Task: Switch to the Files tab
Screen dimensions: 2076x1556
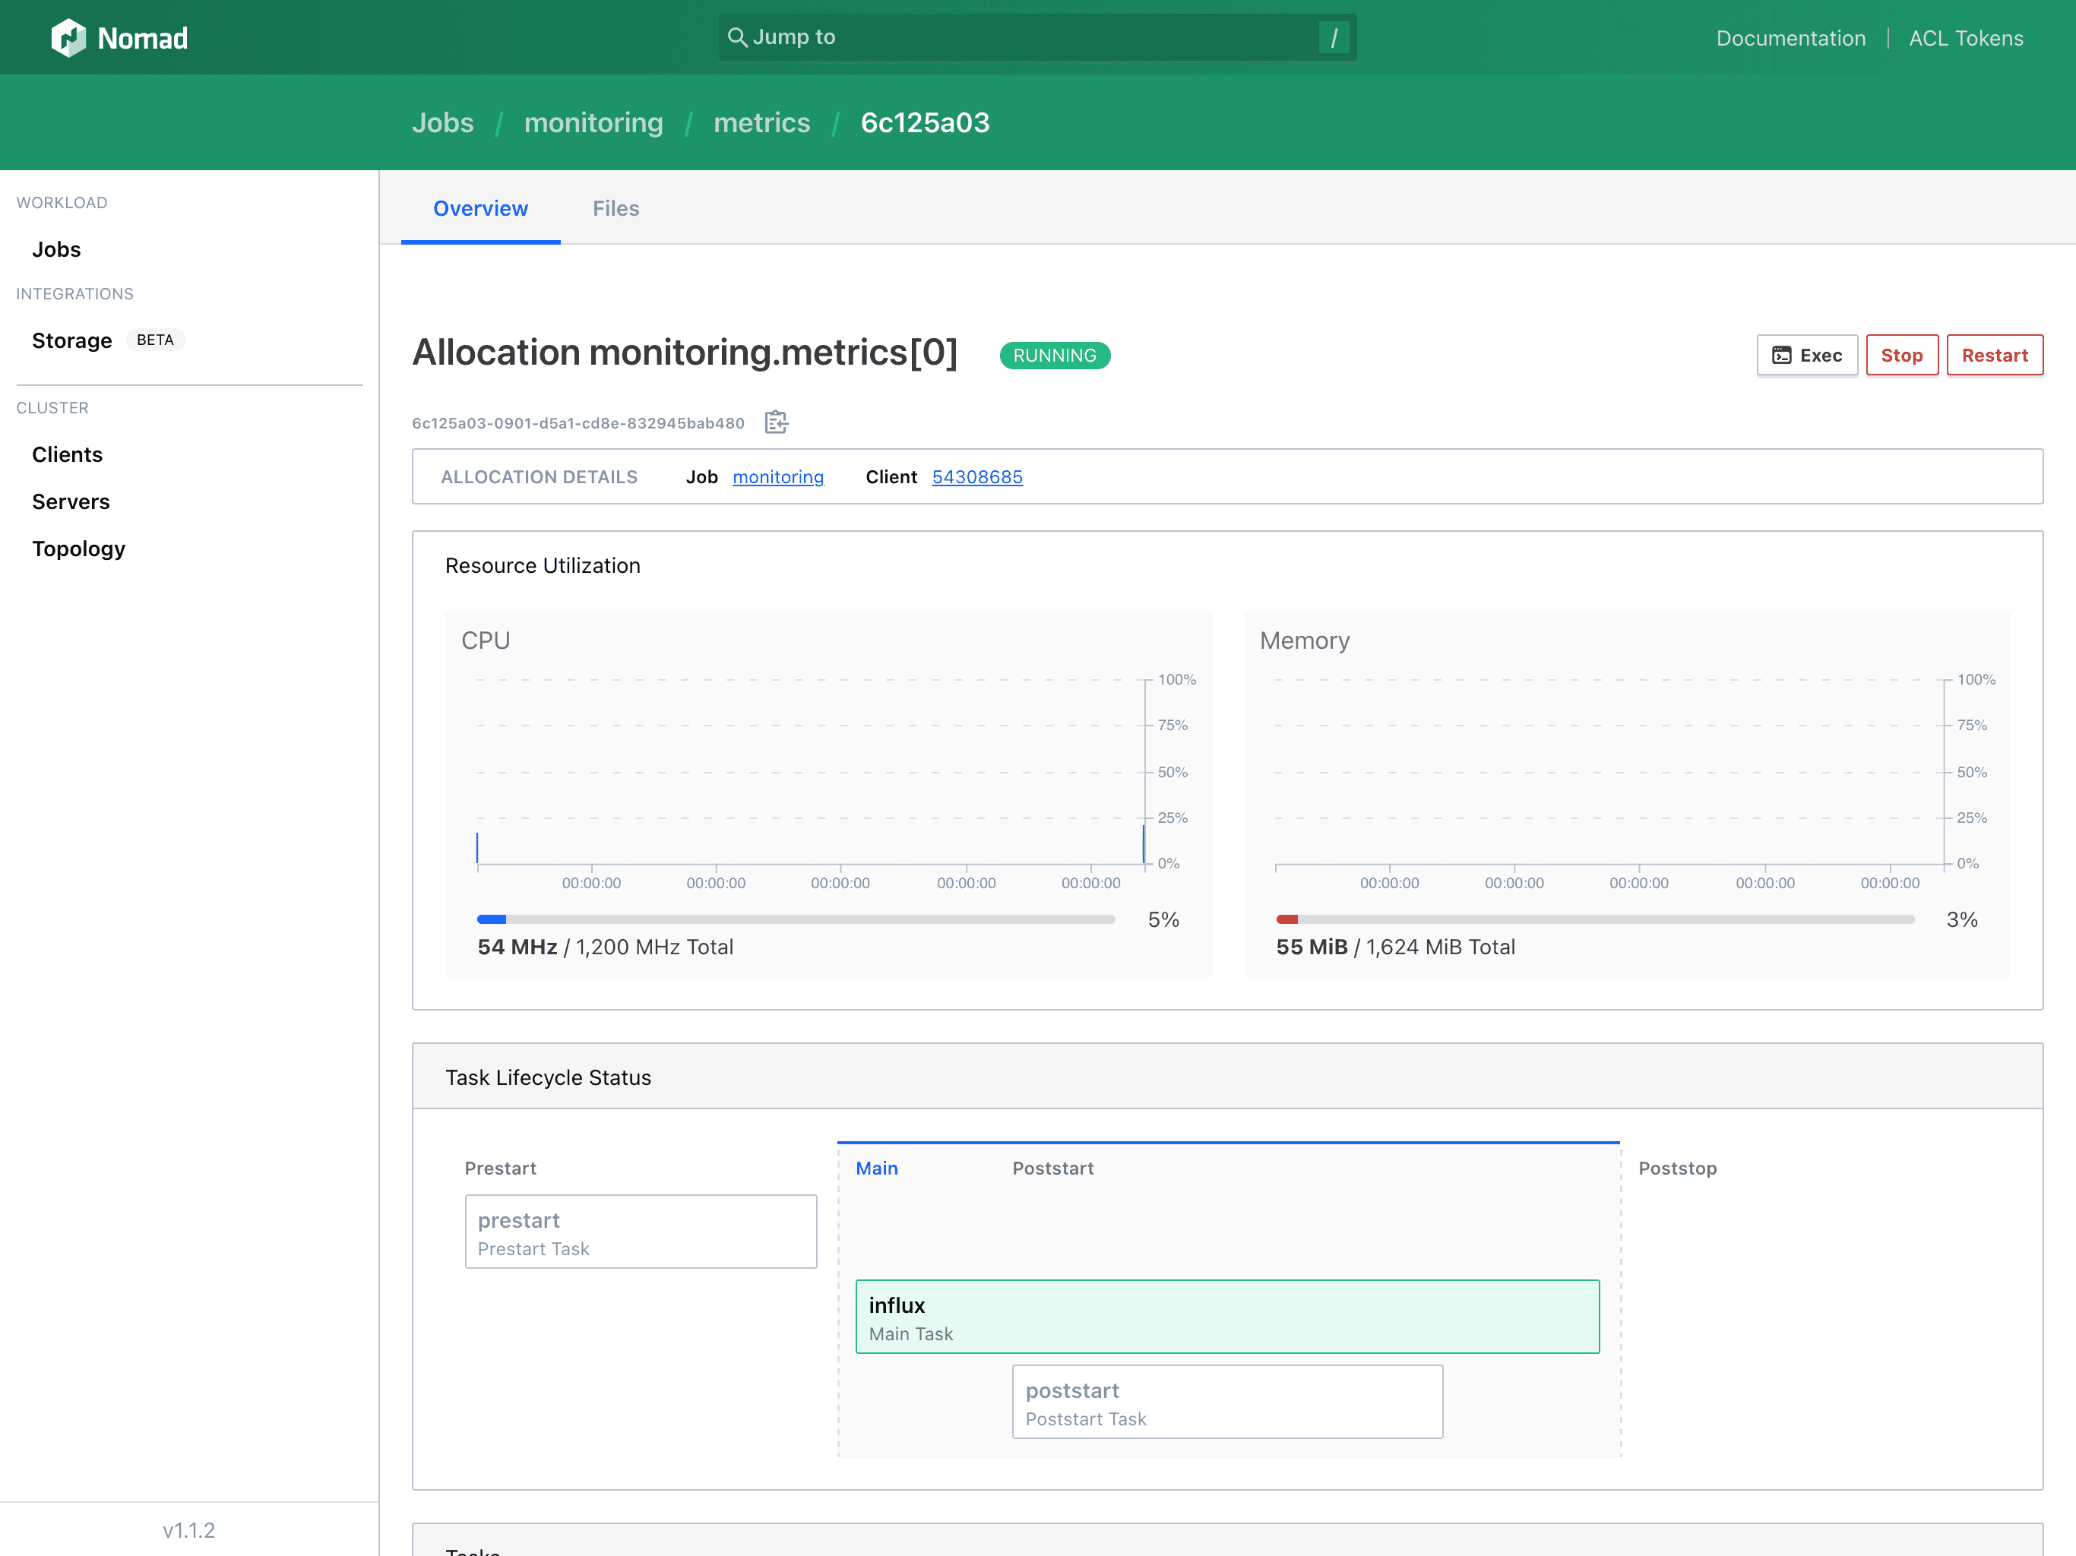Action: pos(616,207)
